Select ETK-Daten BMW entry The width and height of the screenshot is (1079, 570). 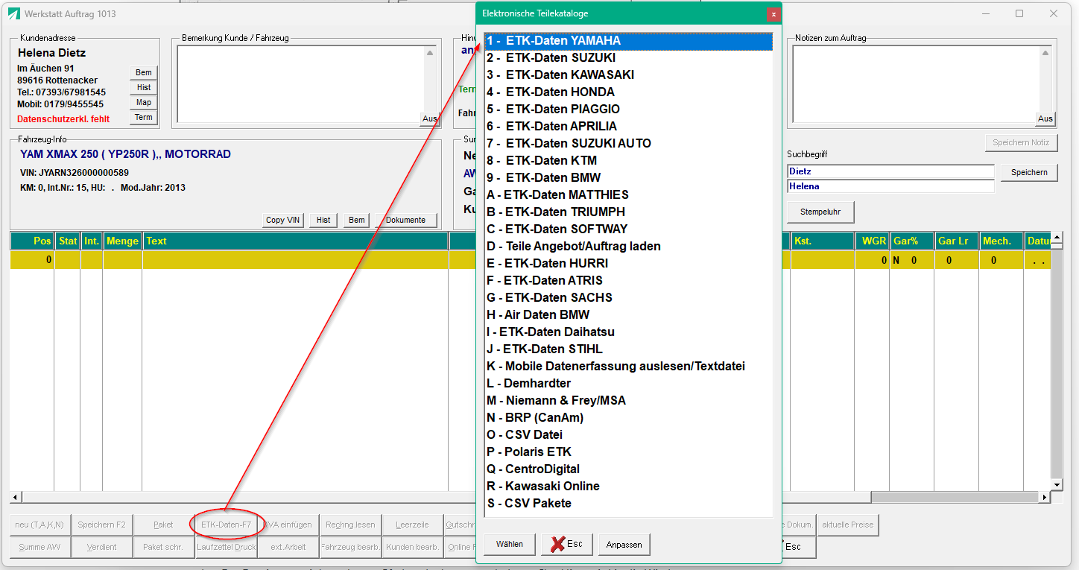pos(628,178)
